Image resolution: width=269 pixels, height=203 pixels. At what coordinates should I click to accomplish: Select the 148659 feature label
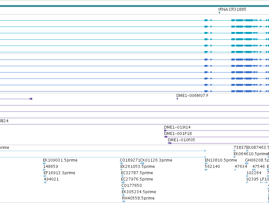pyautogui.click(x=51, y=166)
